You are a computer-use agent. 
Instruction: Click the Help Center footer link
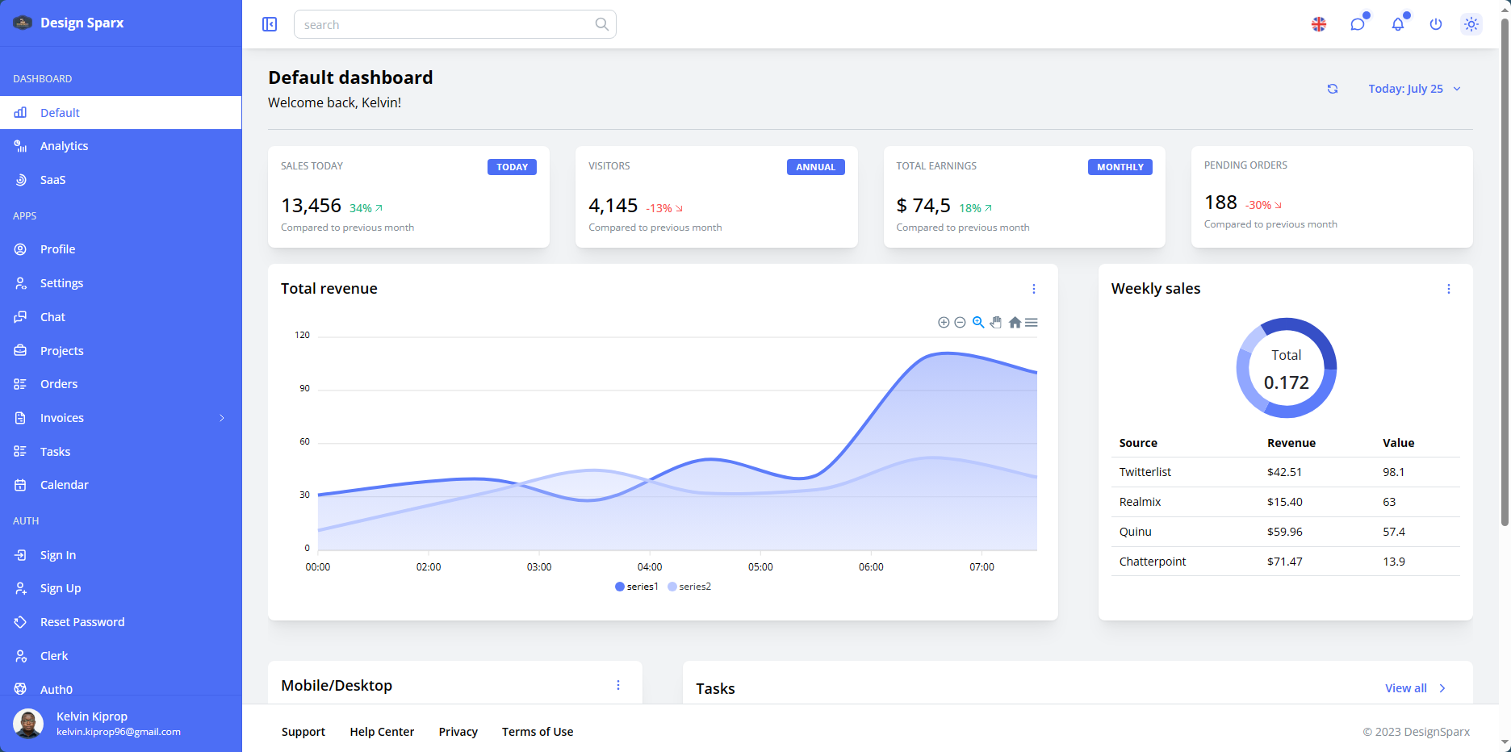click(382, 732)
